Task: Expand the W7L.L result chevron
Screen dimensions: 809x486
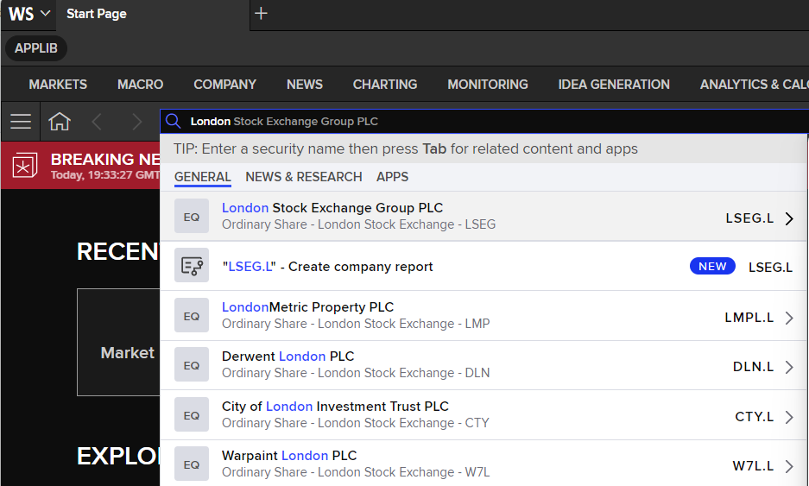Action: [x=789, y=466]
